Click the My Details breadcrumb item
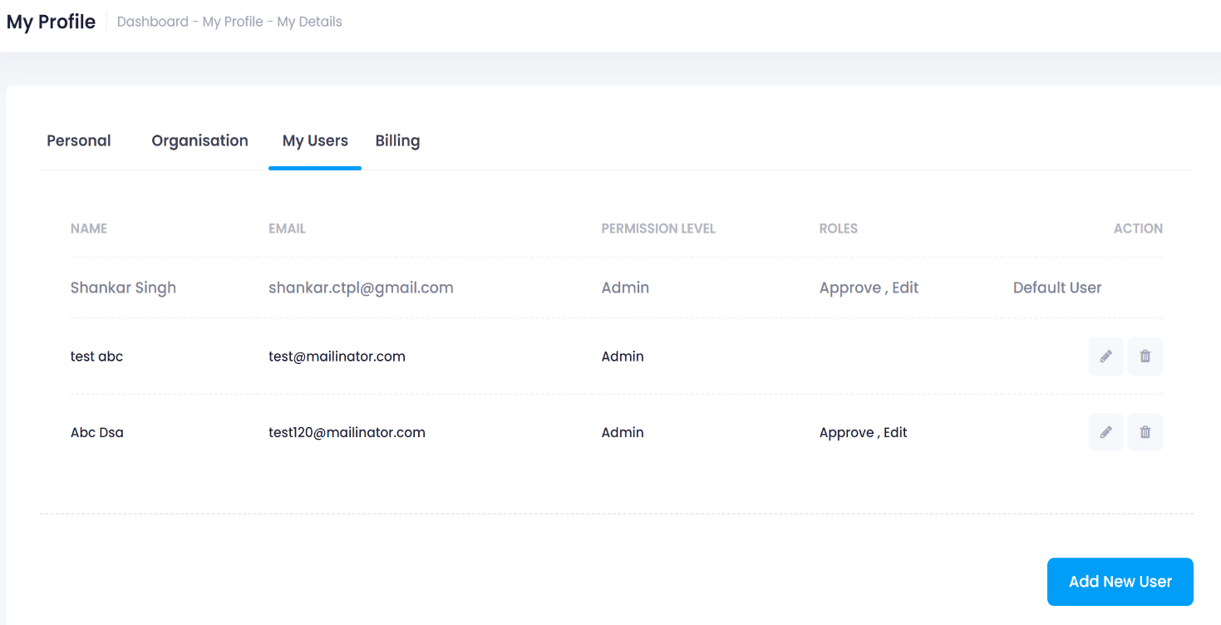 coord(309,22)
